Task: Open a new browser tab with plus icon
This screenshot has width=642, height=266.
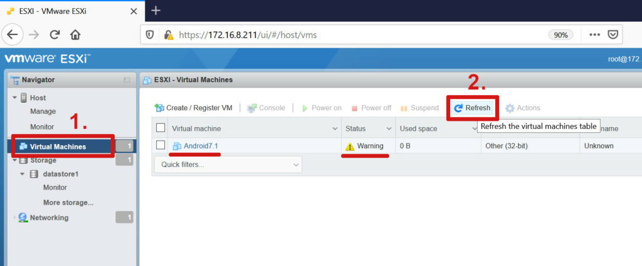Action: point(155,11)
